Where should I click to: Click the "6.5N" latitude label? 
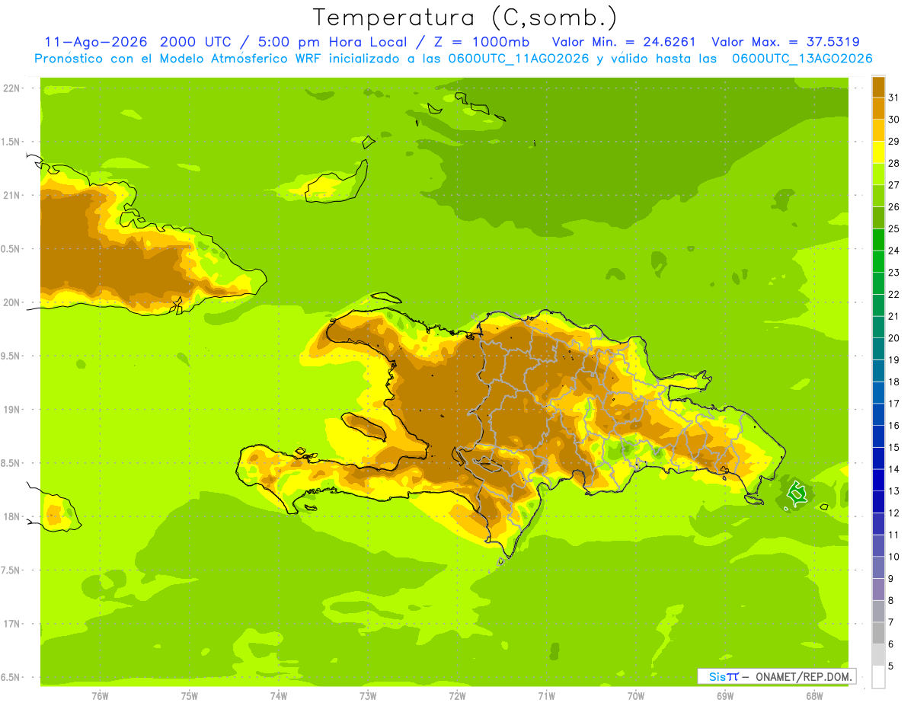click(x=11, y=678)
